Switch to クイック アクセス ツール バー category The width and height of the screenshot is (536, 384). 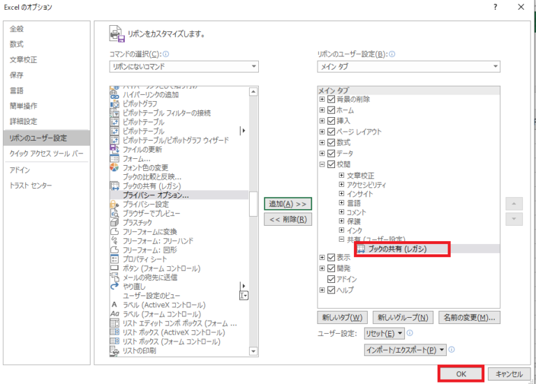click(x=46, y=153)
